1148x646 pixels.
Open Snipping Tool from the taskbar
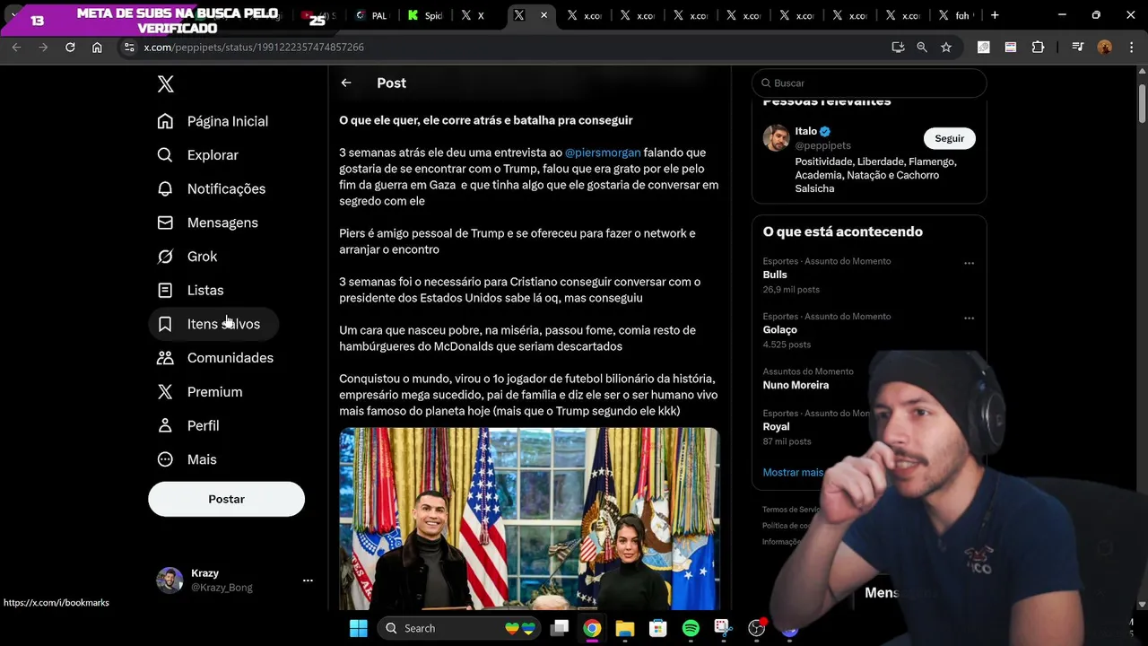point(724,628)
